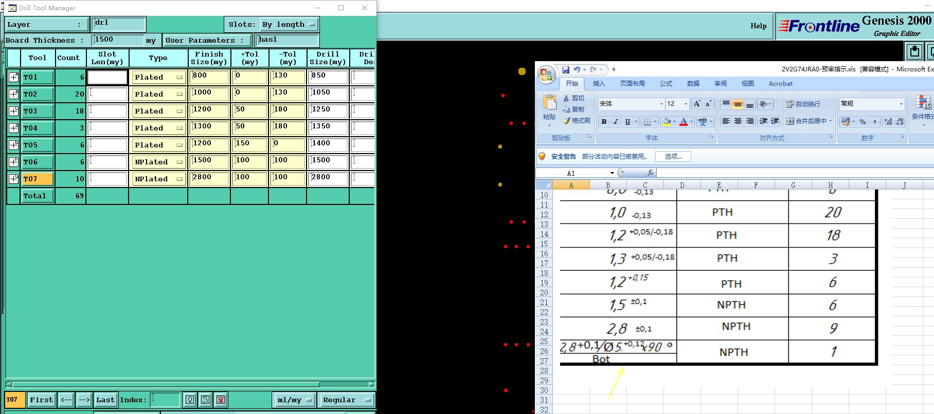
Task: Click the lightbulb highlight icon in Drill Tool Manager
Action: pyautogui.click(x=190, y=400)
